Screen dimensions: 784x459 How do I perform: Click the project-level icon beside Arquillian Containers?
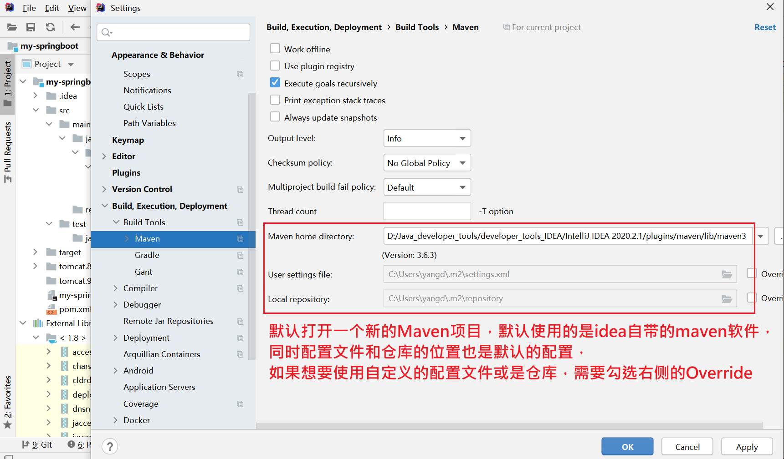(x=240, y=354)
